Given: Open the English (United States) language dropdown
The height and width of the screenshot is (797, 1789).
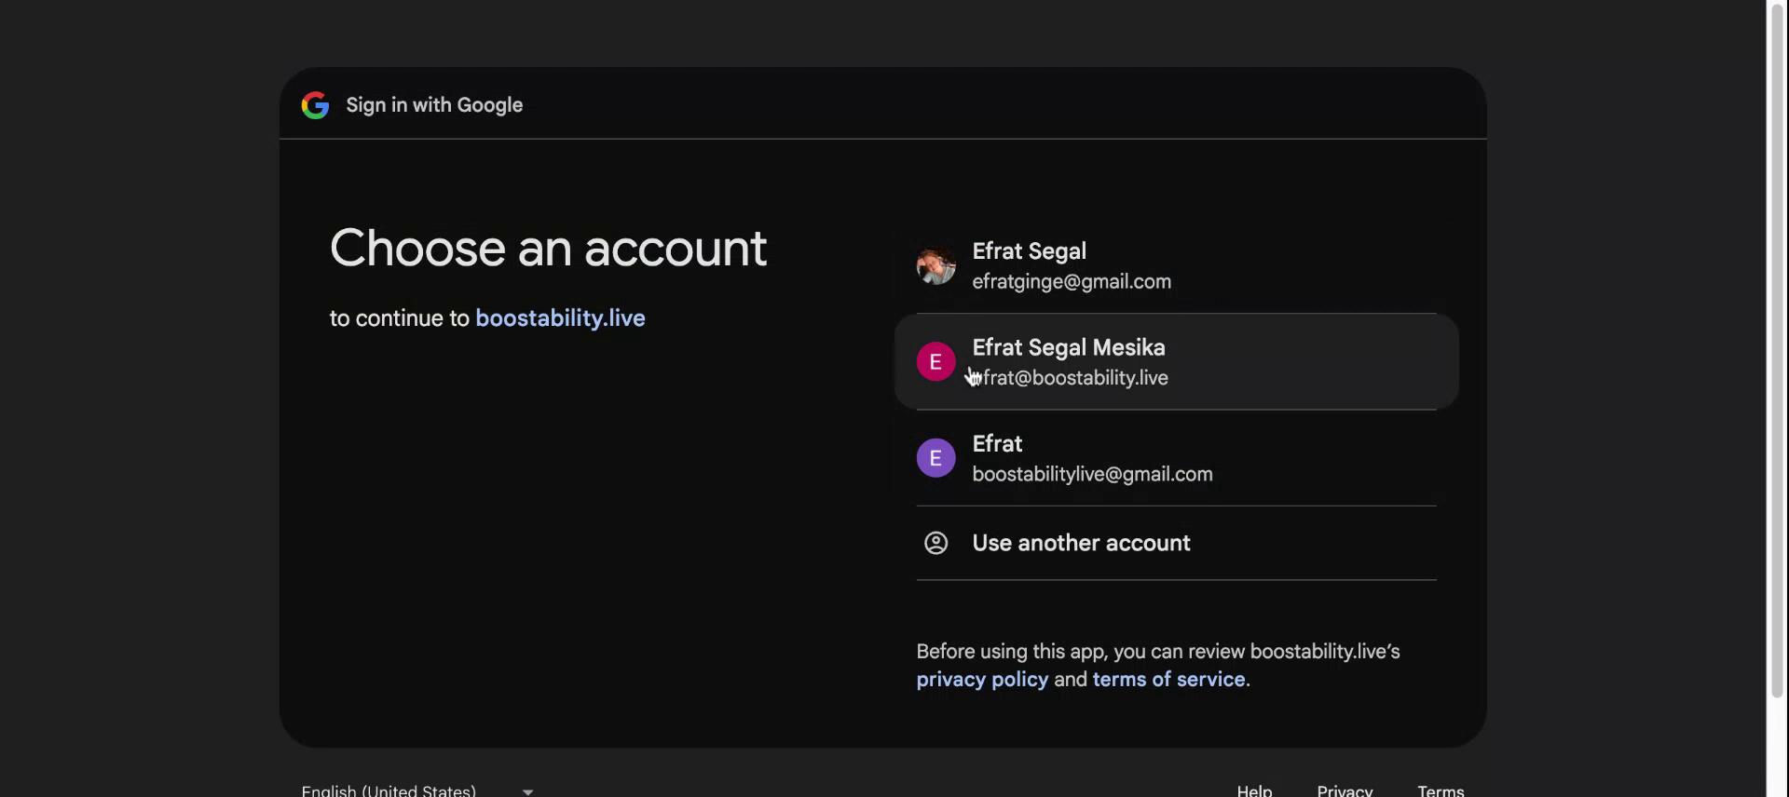Looking at the screenshot, I should point(417,790).
